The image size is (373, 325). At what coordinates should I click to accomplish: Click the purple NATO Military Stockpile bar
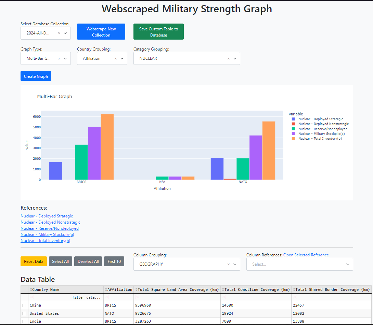[x=256, y=158]
